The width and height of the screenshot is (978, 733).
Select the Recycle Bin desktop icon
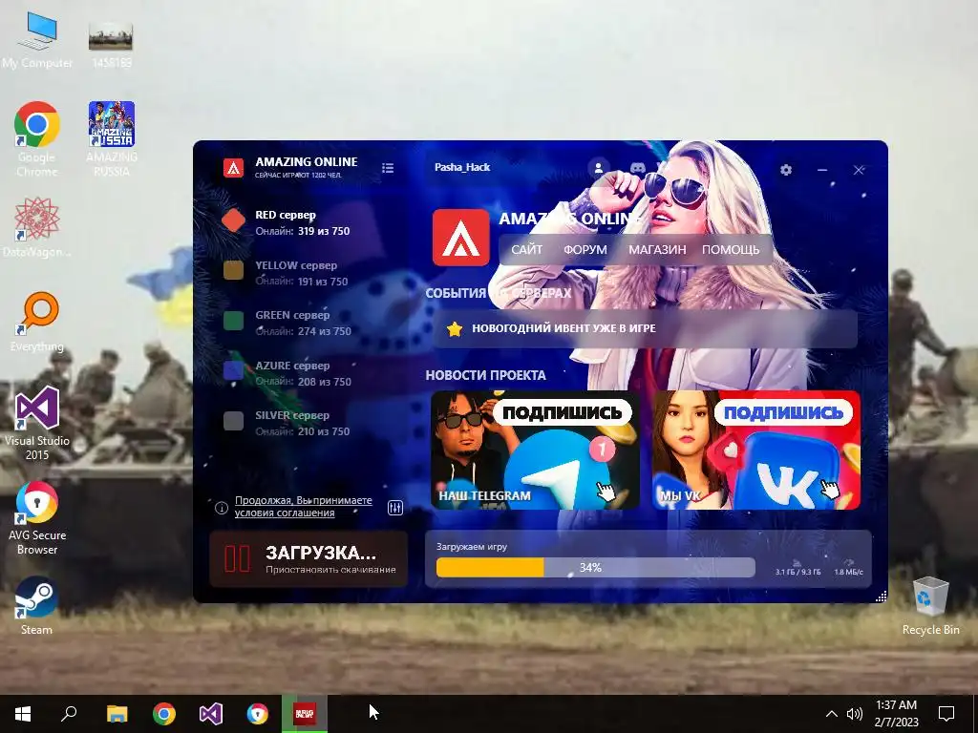pos(930,605)
